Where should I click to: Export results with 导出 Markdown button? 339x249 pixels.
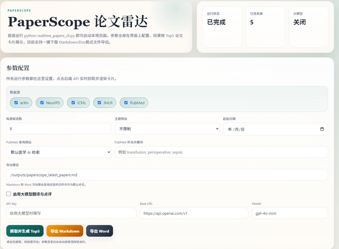click(65, 231)
